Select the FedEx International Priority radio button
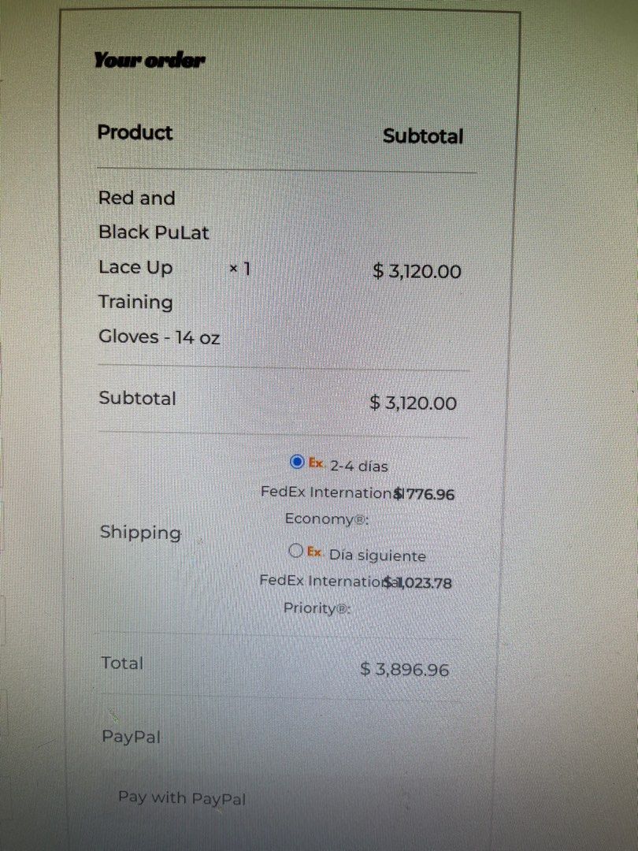638x851 pixels. [296, 551]
